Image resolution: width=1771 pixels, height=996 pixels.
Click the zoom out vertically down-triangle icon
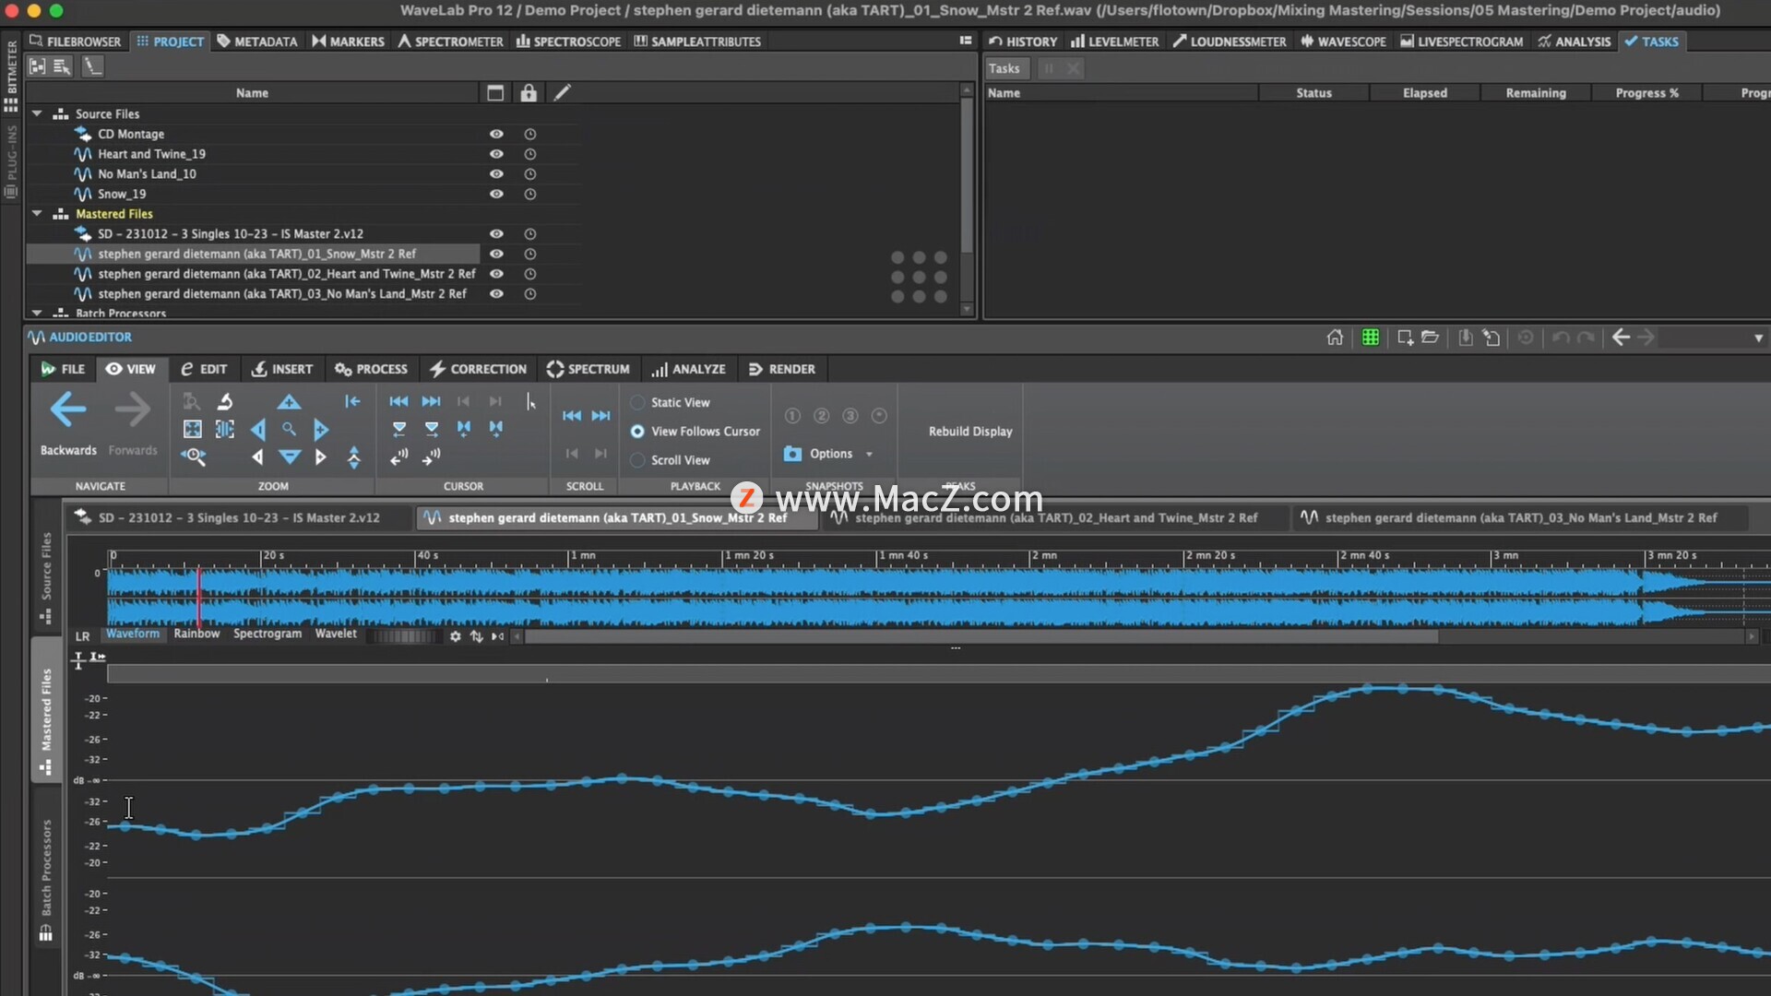(x=289, y=456)
